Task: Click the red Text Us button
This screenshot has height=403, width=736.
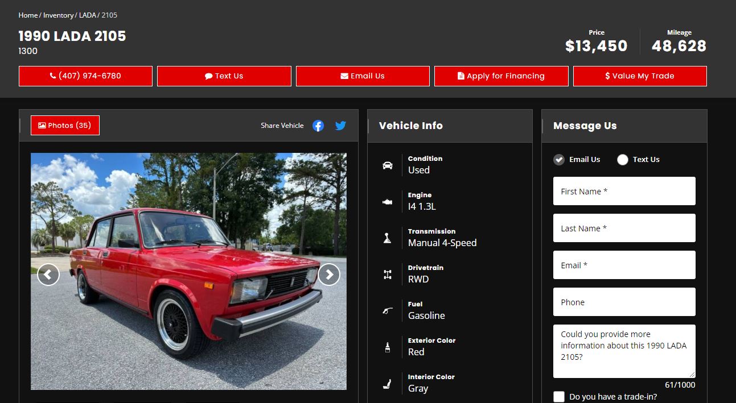Action: click(x=224, y=76)
